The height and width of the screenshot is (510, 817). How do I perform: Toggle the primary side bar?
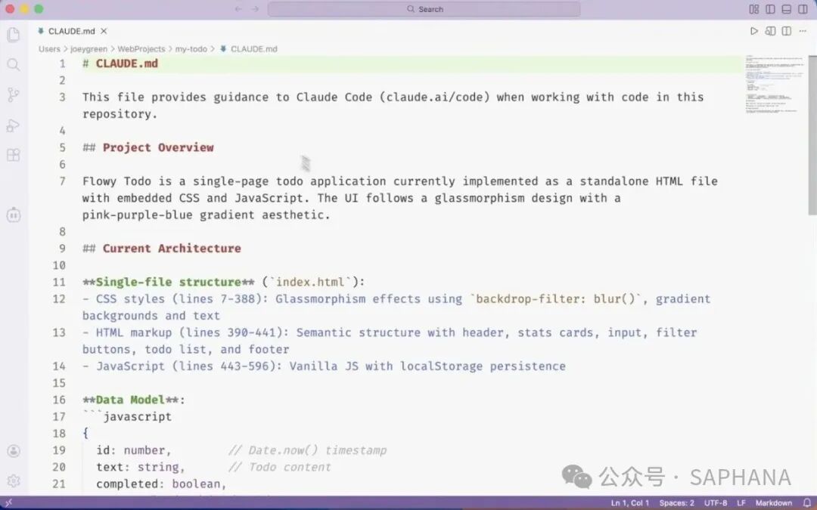[x=770, y=9]
